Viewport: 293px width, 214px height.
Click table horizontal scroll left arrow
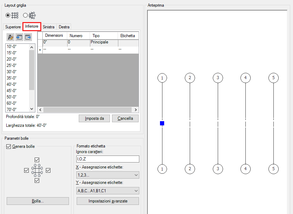(x=40, y=110)
